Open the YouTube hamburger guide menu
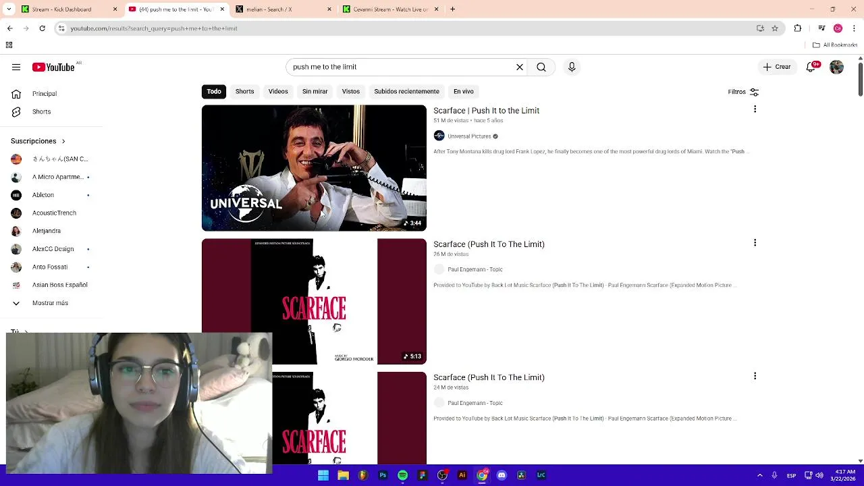Viewport: 864px width, 486px height. tap(16, 67)
